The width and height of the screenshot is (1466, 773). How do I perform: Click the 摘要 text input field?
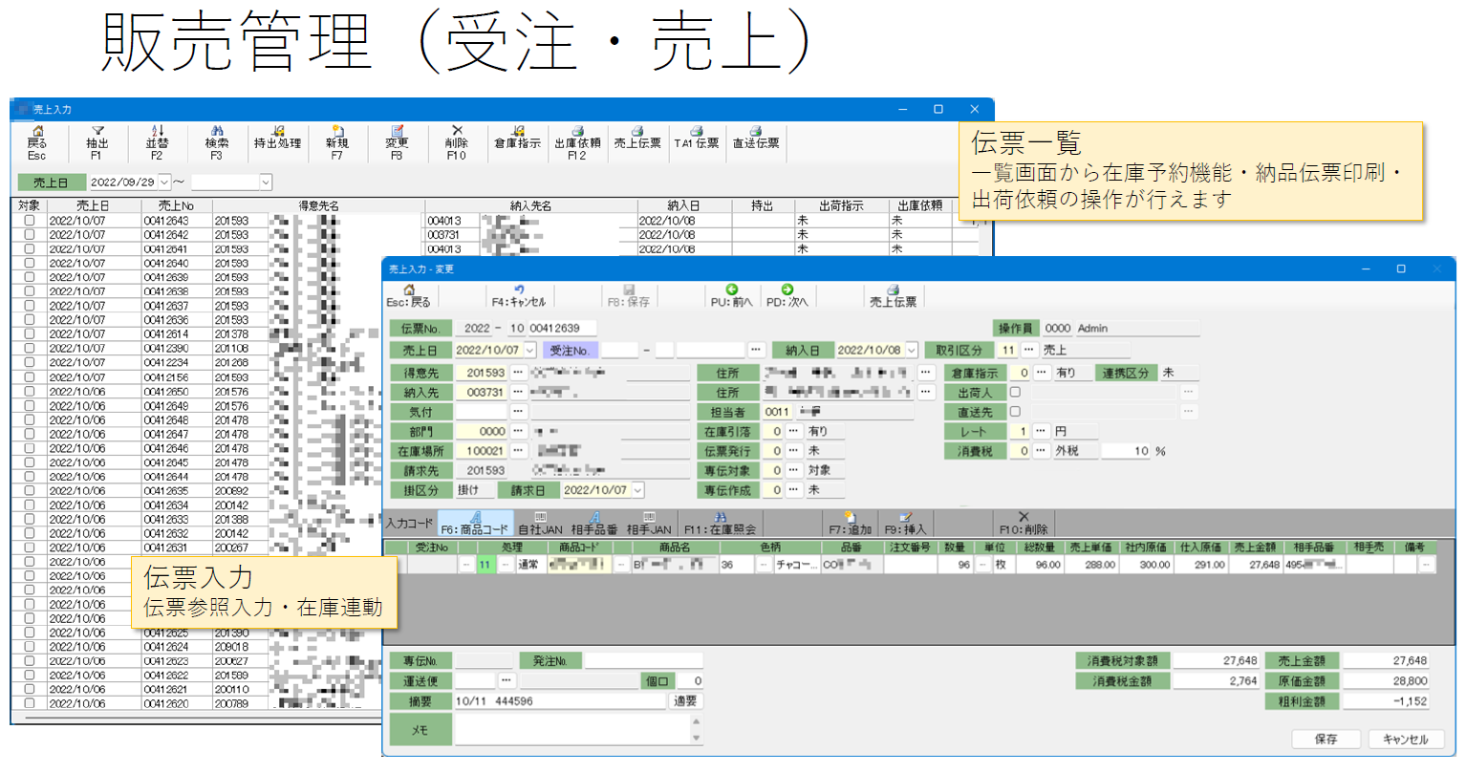point(559,700)
